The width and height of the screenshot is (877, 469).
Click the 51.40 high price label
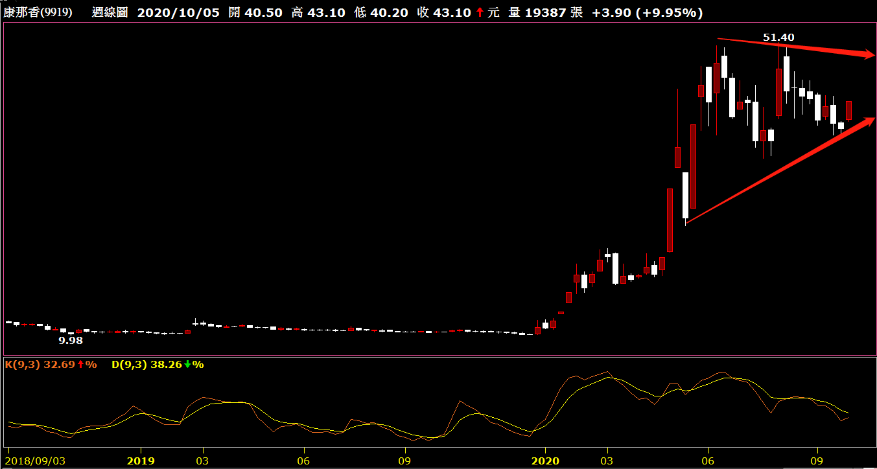coord(778,38)
